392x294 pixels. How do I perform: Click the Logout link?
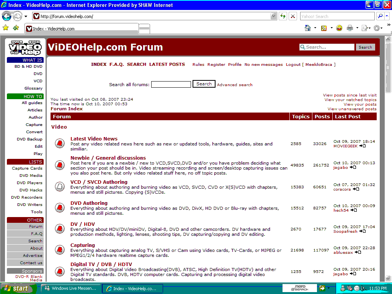pos(293,64)
